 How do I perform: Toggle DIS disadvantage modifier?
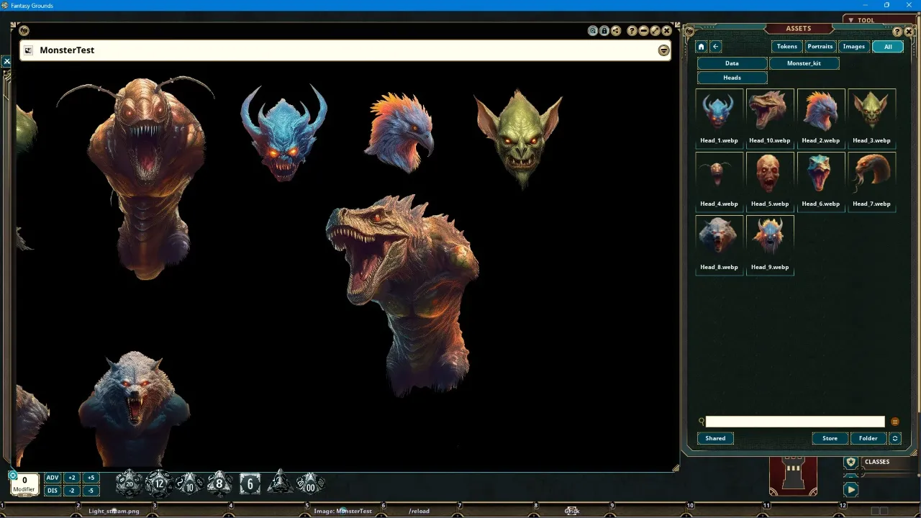52,491
